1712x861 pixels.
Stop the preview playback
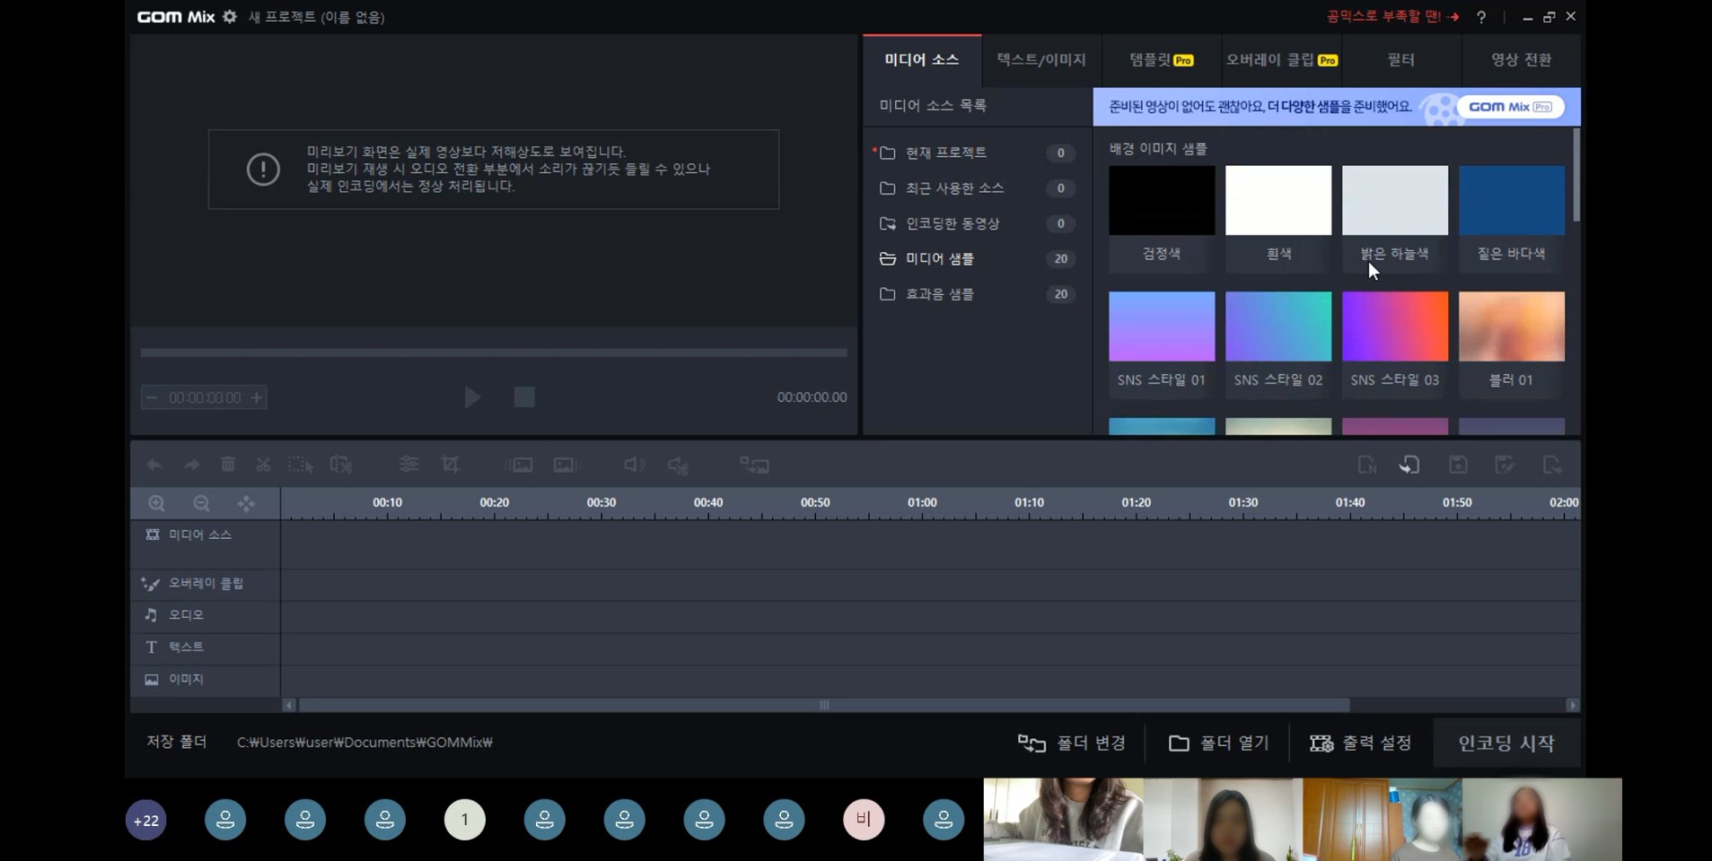524,397
